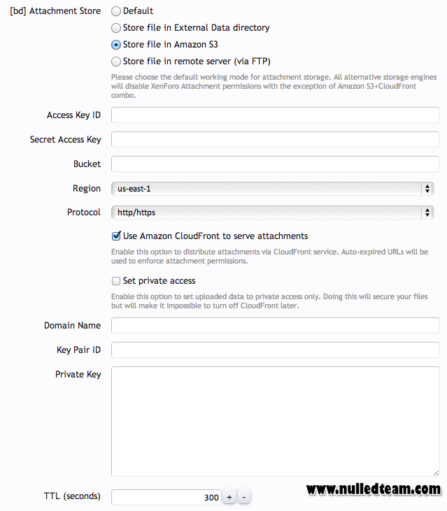The image size is (447, 511).
Task: Select Store file in Amazon S3
Action: click(x=115, y=45)
